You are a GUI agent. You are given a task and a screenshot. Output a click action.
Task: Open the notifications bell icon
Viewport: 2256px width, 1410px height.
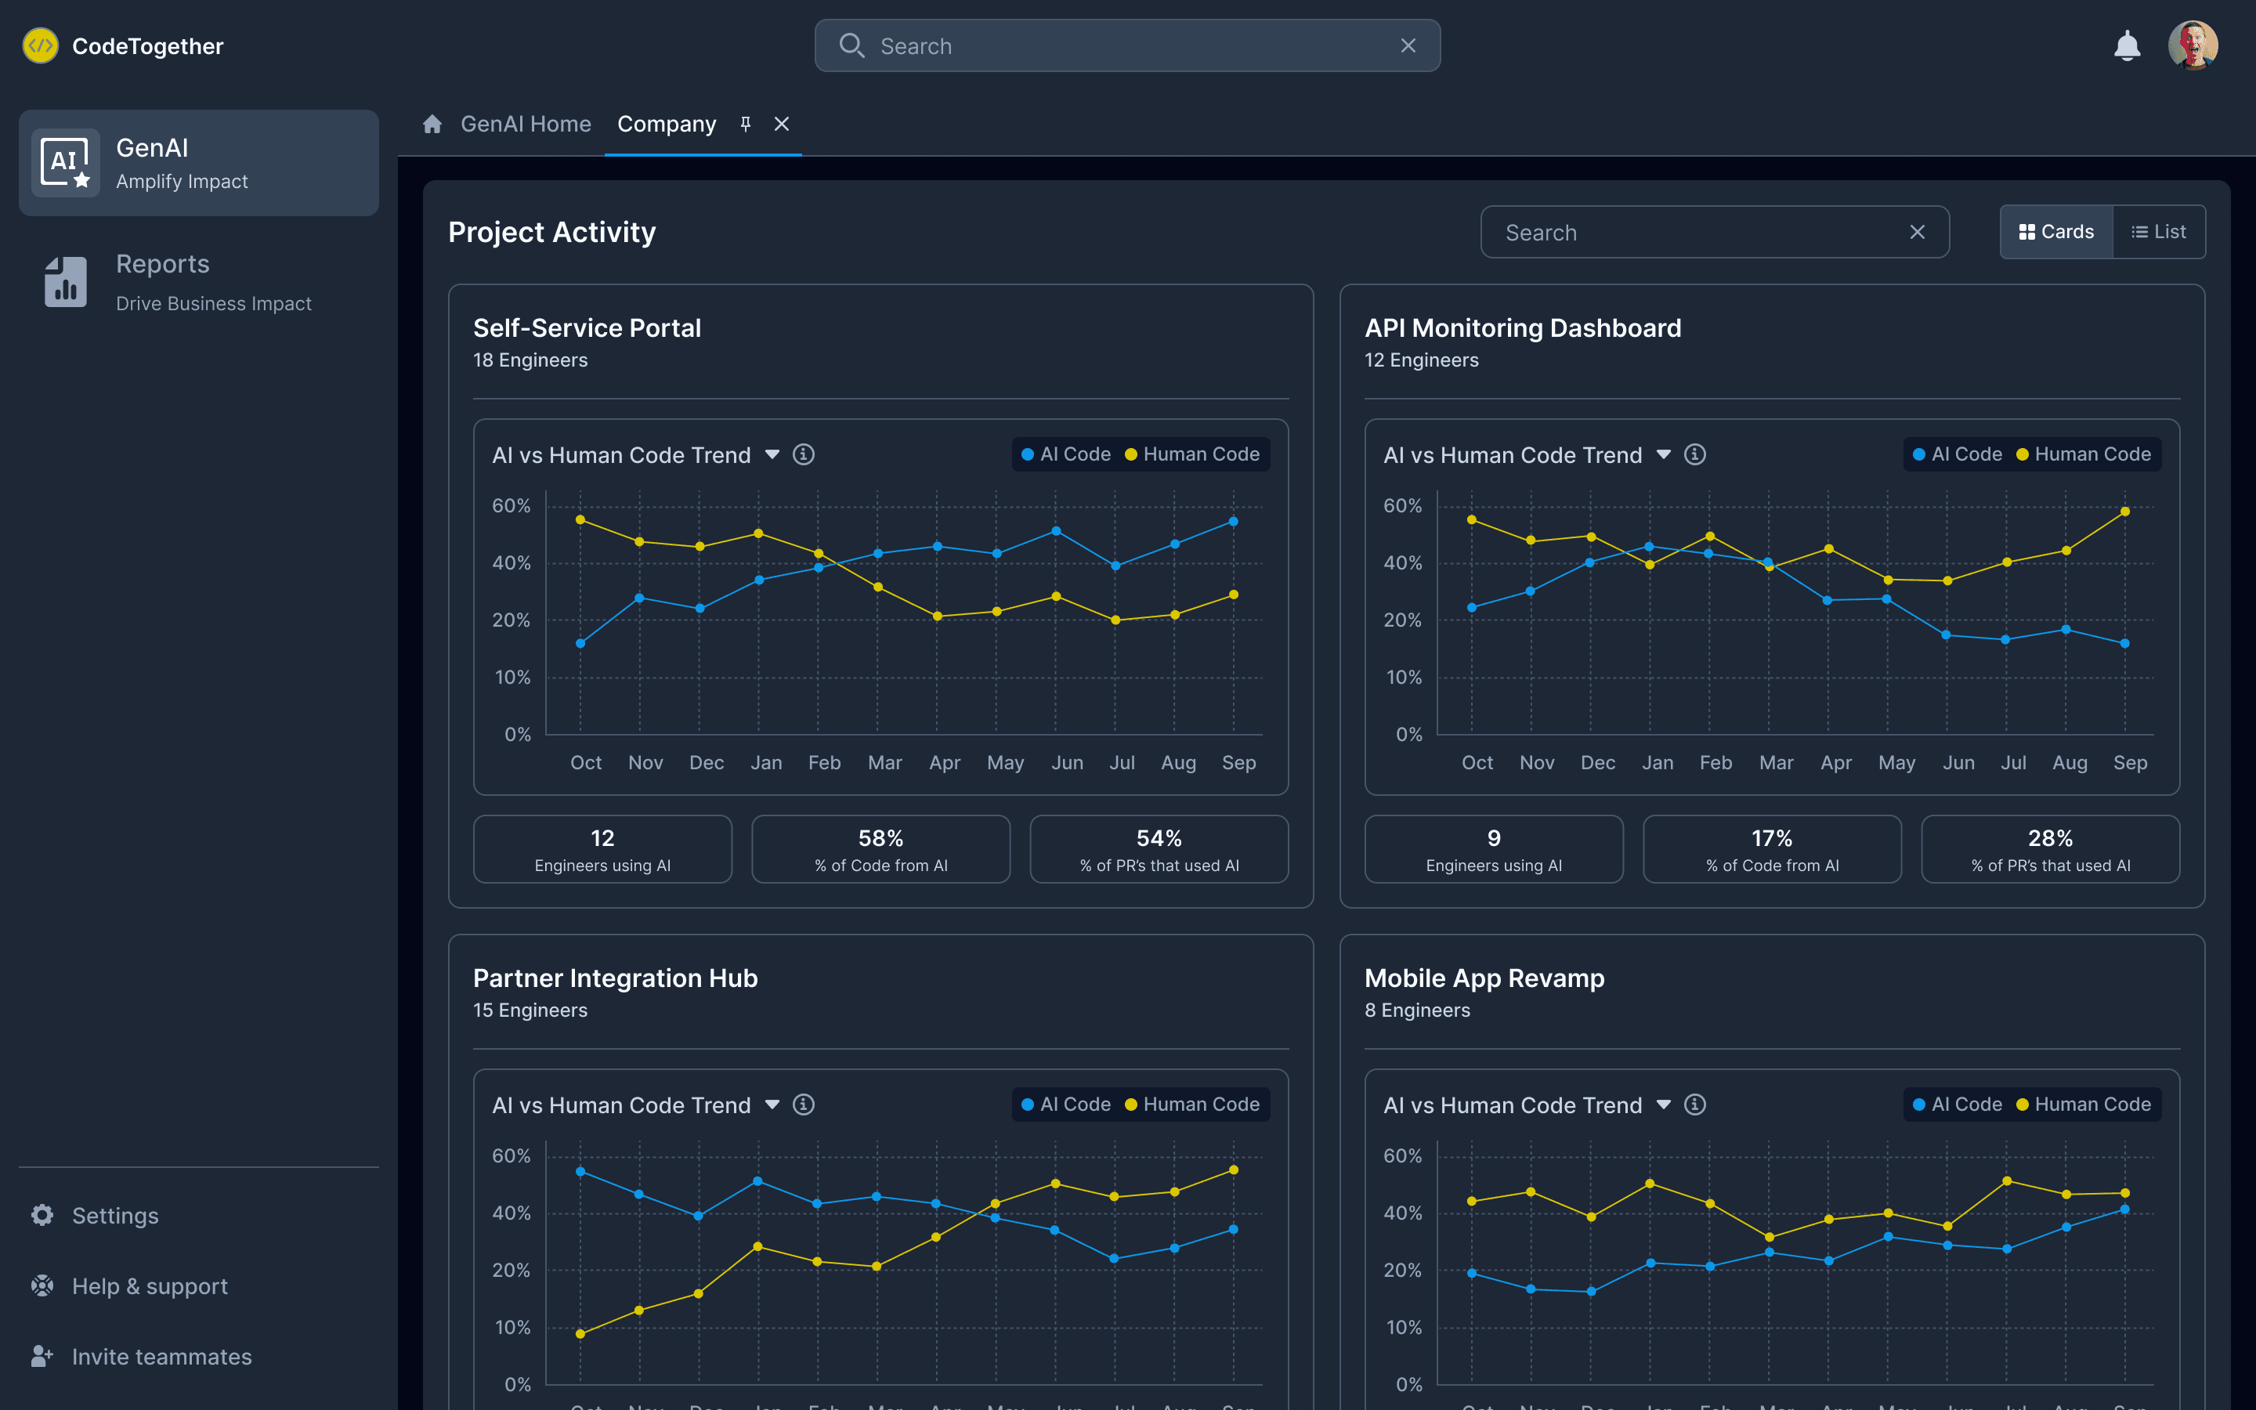coord(2127,45)
